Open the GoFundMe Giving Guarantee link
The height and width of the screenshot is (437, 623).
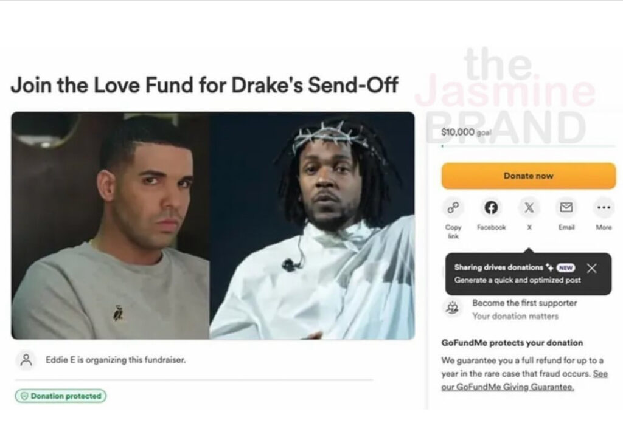point(524,380)
